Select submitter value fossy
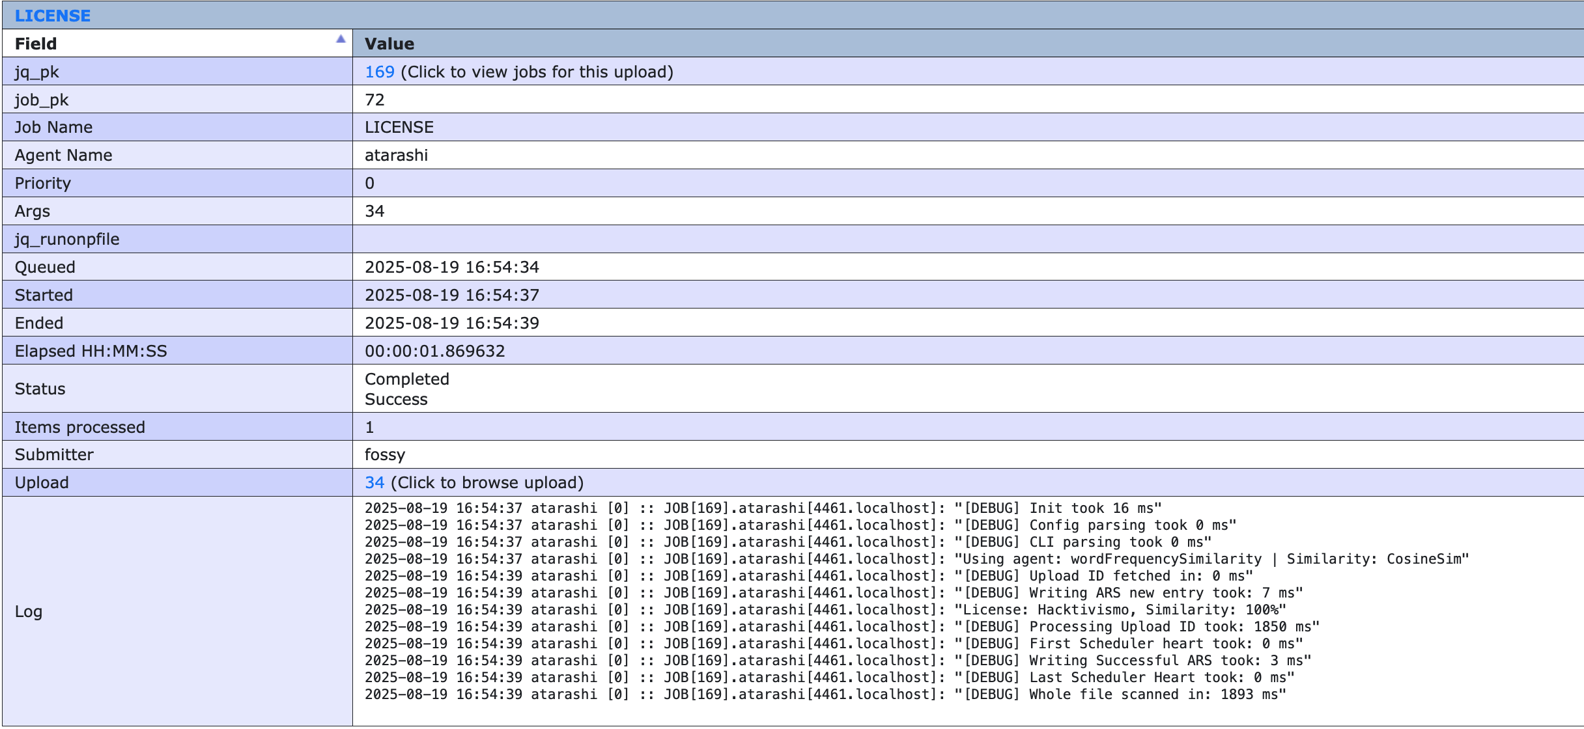Image resolution: width=1584 pixels, height=729 pixels. click(385, 455)
